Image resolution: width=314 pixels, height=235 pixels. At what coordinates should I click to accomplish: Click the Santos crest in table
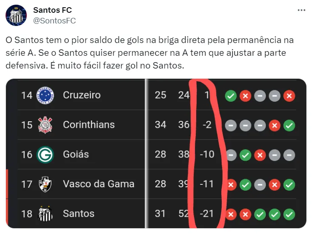(46, 213)
